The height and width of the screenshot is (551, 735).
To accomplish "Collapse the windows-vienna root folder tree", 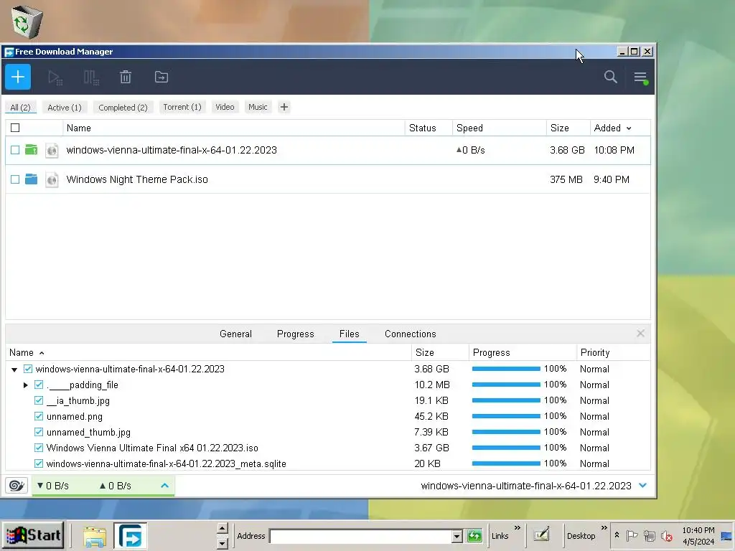I will (x=14, y=369).
